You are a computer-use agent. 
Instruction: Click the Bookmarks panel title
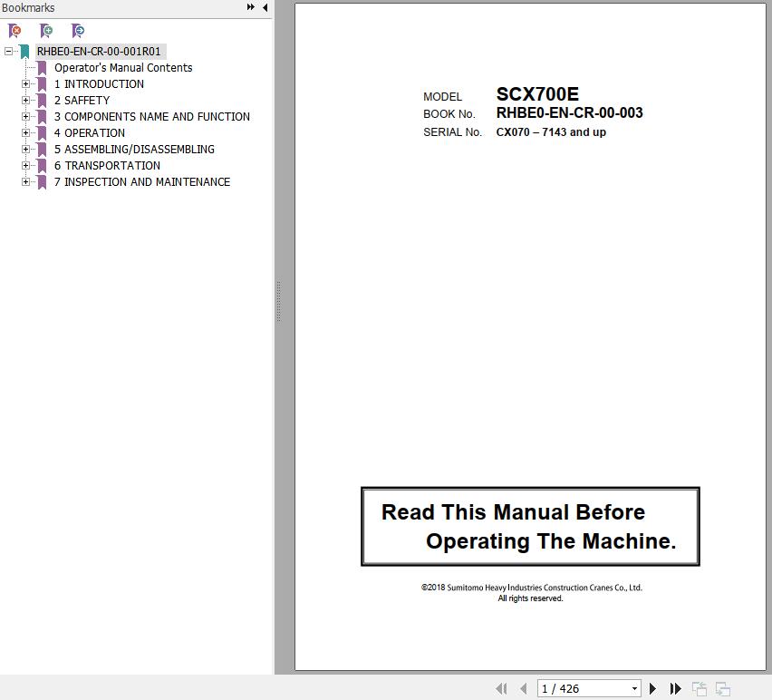28,8
